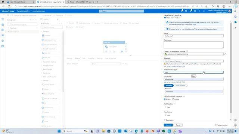Click the User name input field

click(193, 79)
